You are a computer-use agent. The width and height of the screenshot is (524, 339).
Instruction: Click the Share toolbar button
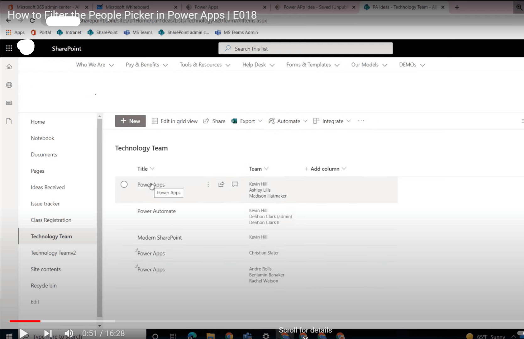214,121
